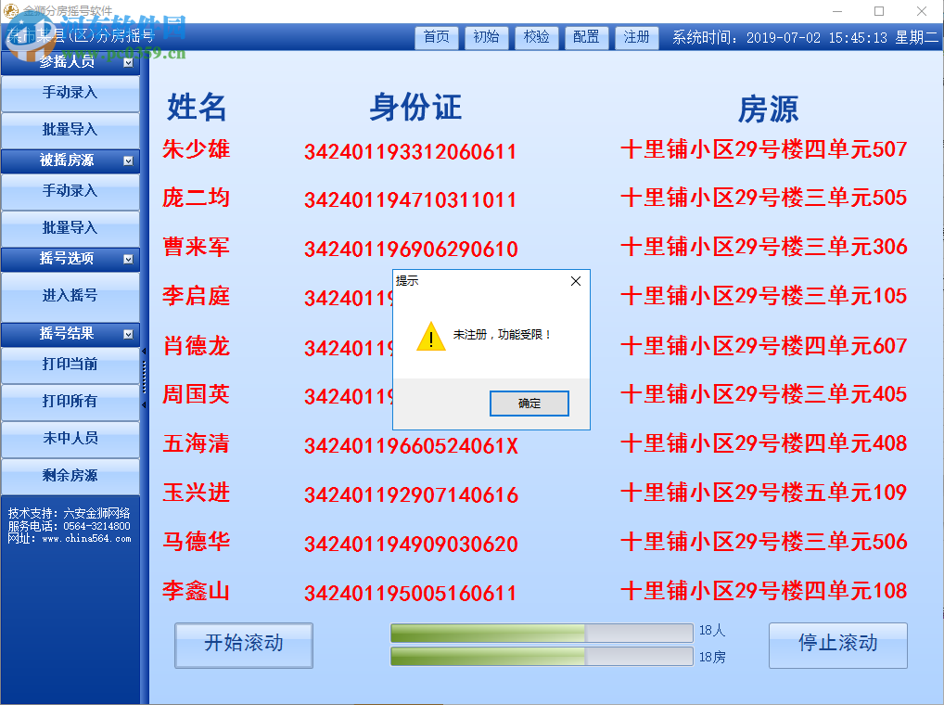Click 进入摇号 to start the lottery

click(70, 297)
